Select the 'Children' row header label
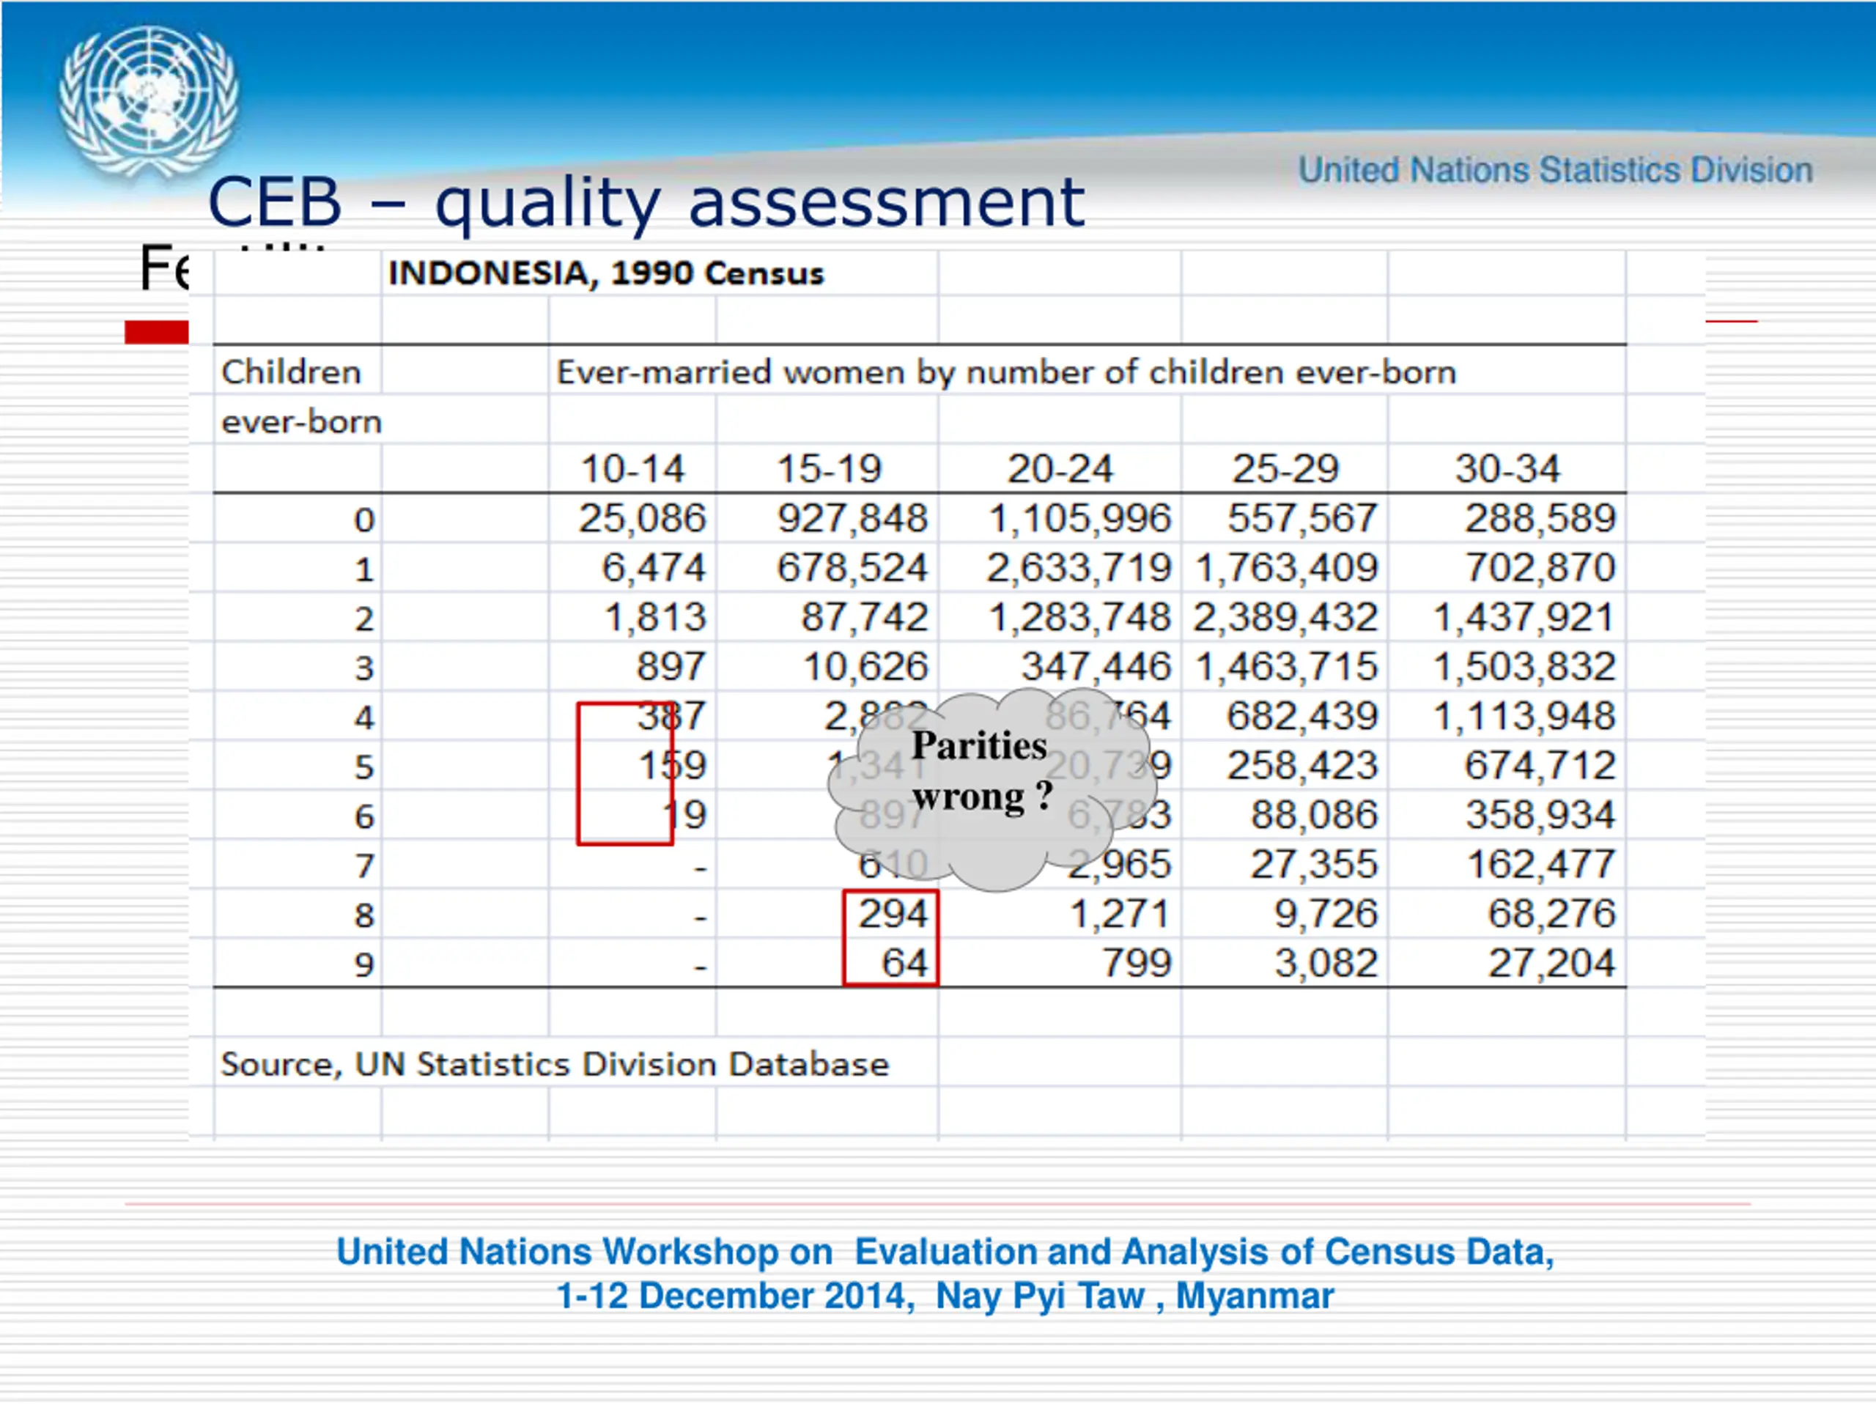1876x1407 pixels. [291, 372]
